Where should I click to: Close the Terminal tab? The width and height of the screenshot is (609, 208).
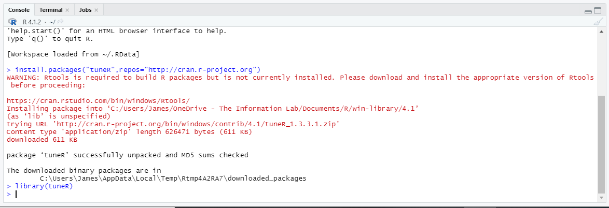click(67, 10)
